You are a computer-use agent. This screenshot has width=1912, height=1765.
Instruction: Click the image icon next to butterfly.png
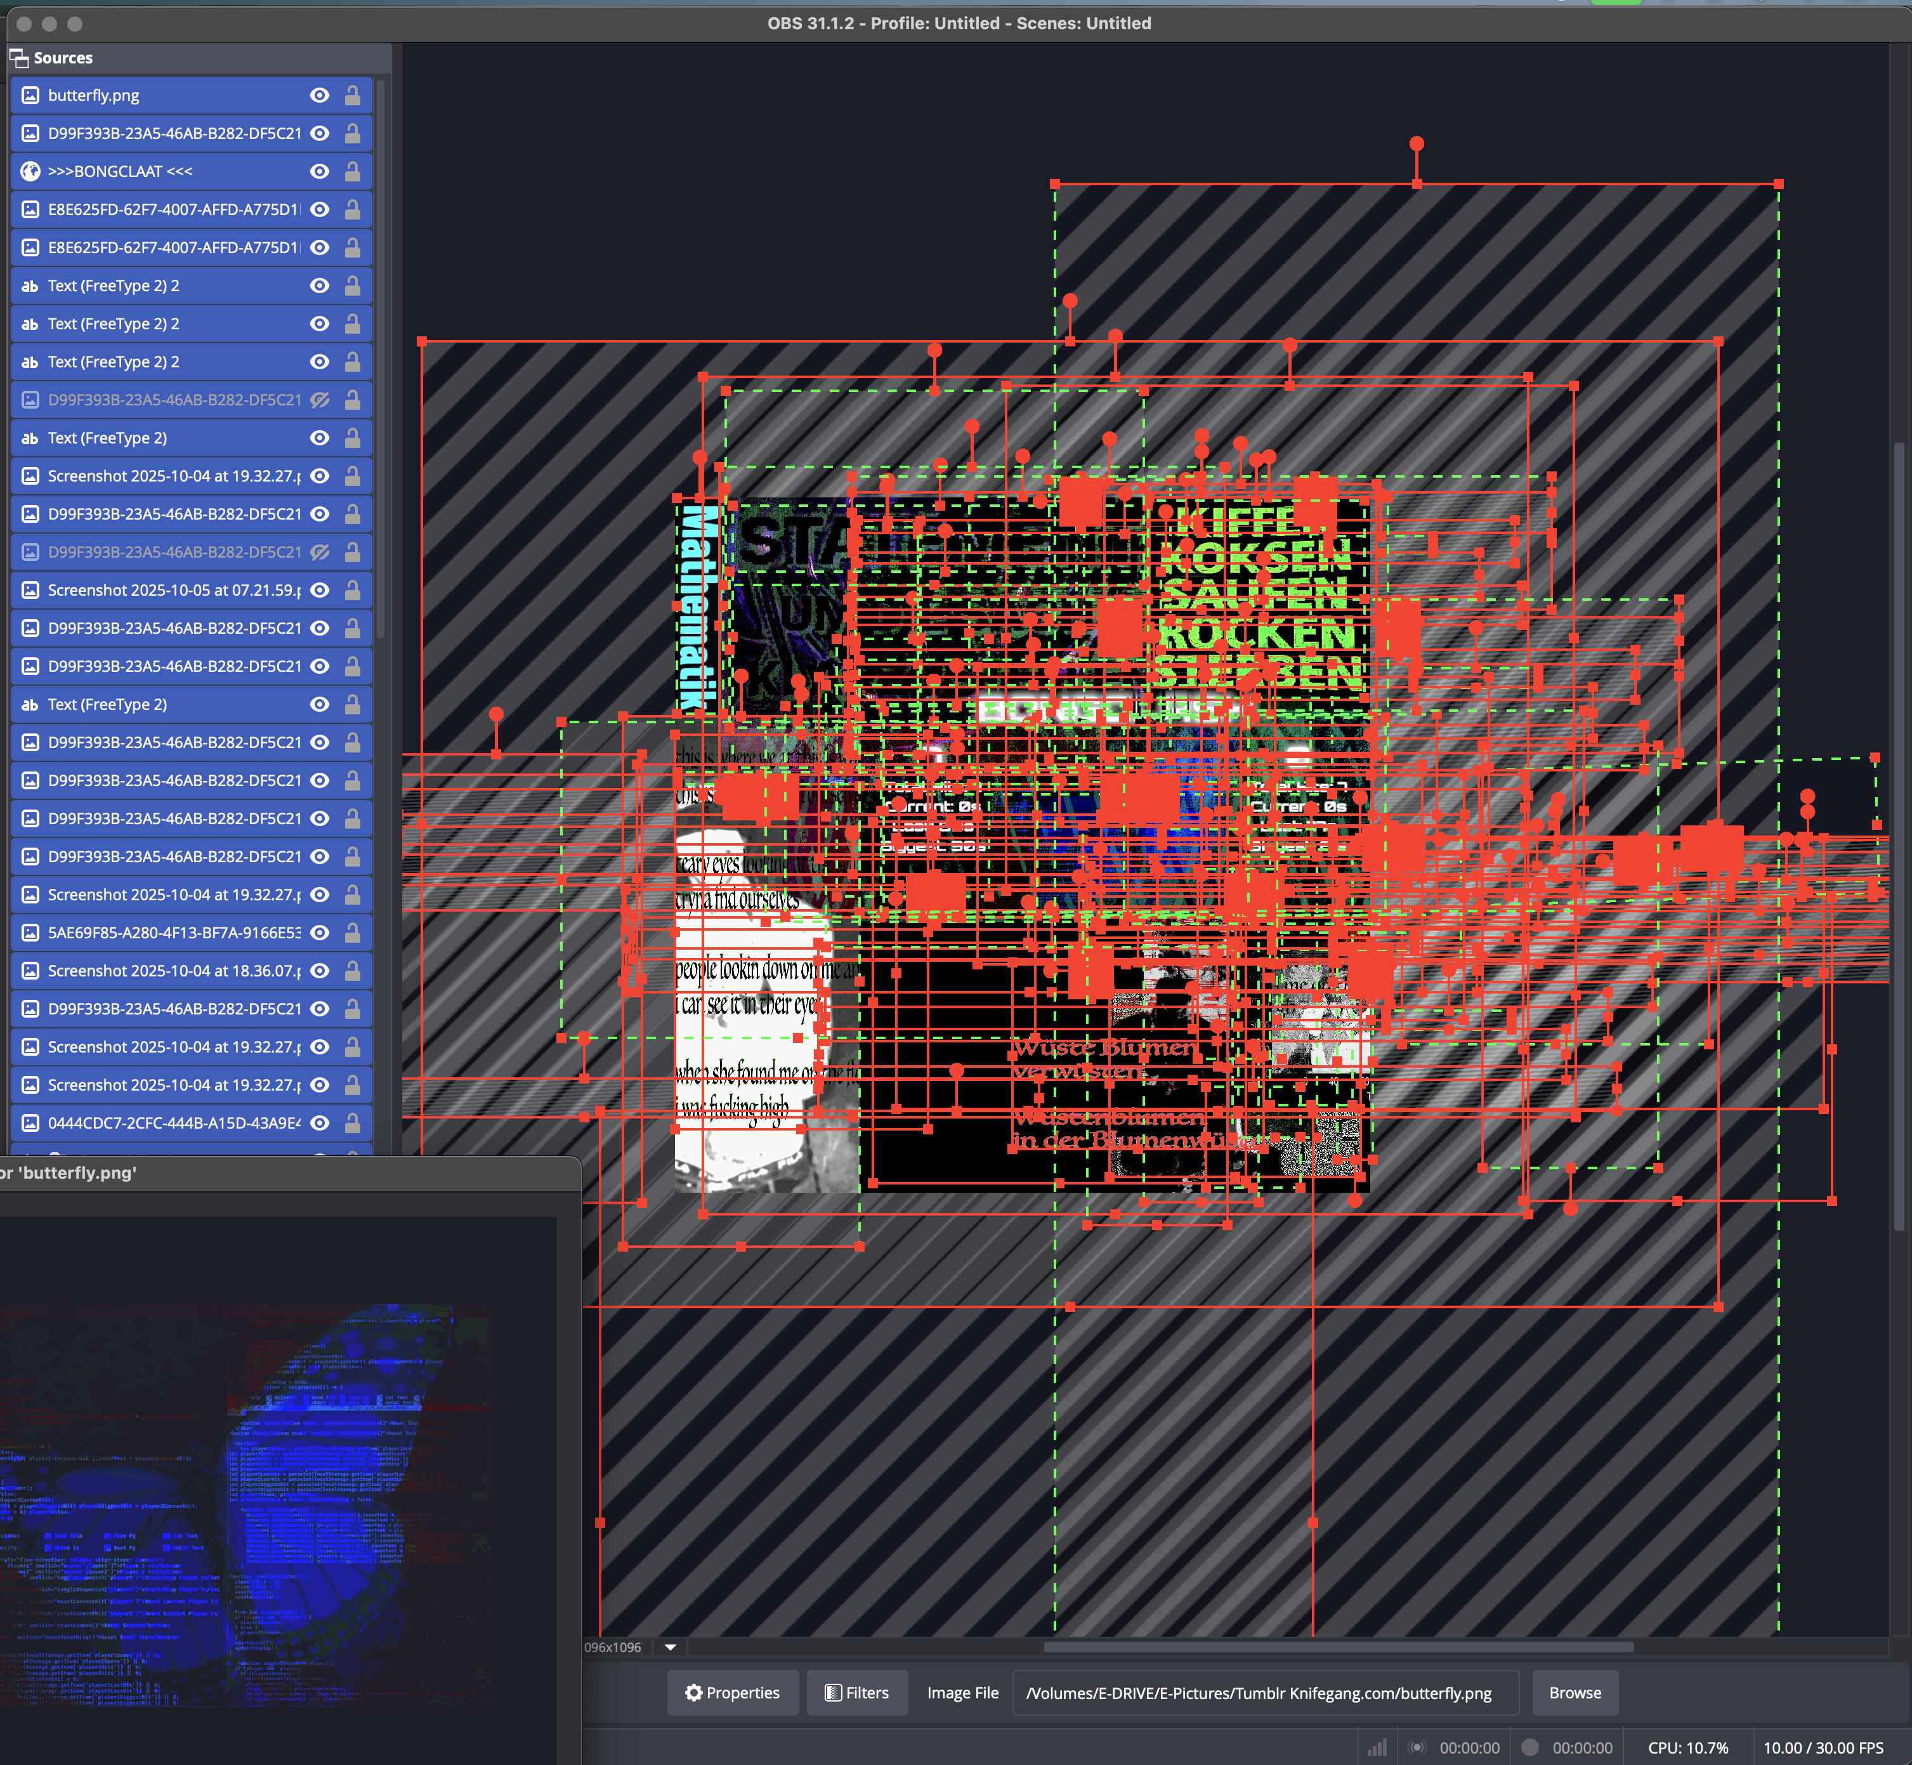(x=30, y=96)
